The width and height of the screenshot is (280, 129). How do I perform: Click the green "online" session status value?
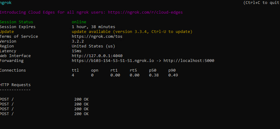(79, 22)
